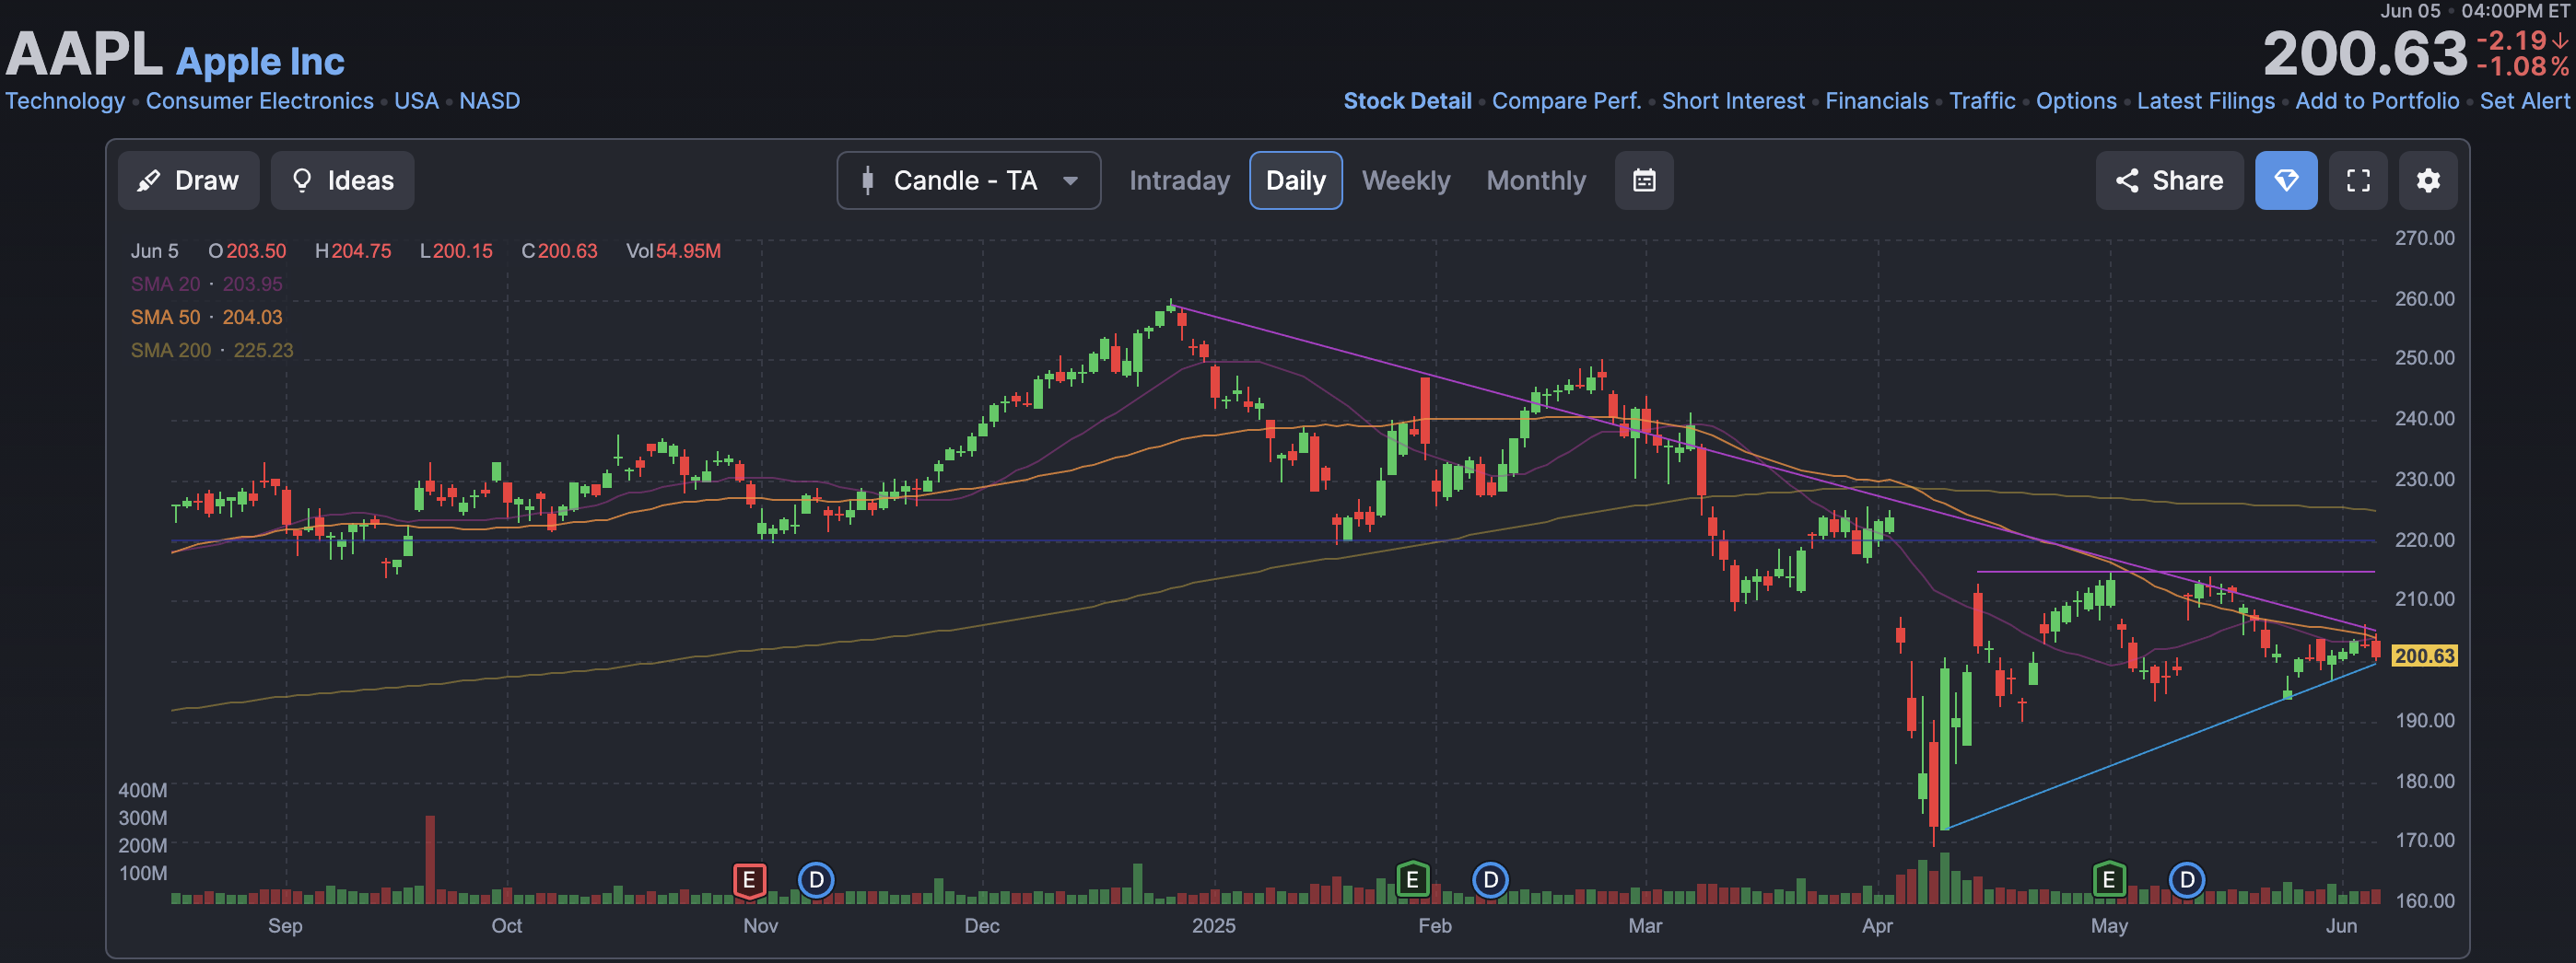Click the O 203.50 open value
This screenshot has height=963, width=2576.
247,250
